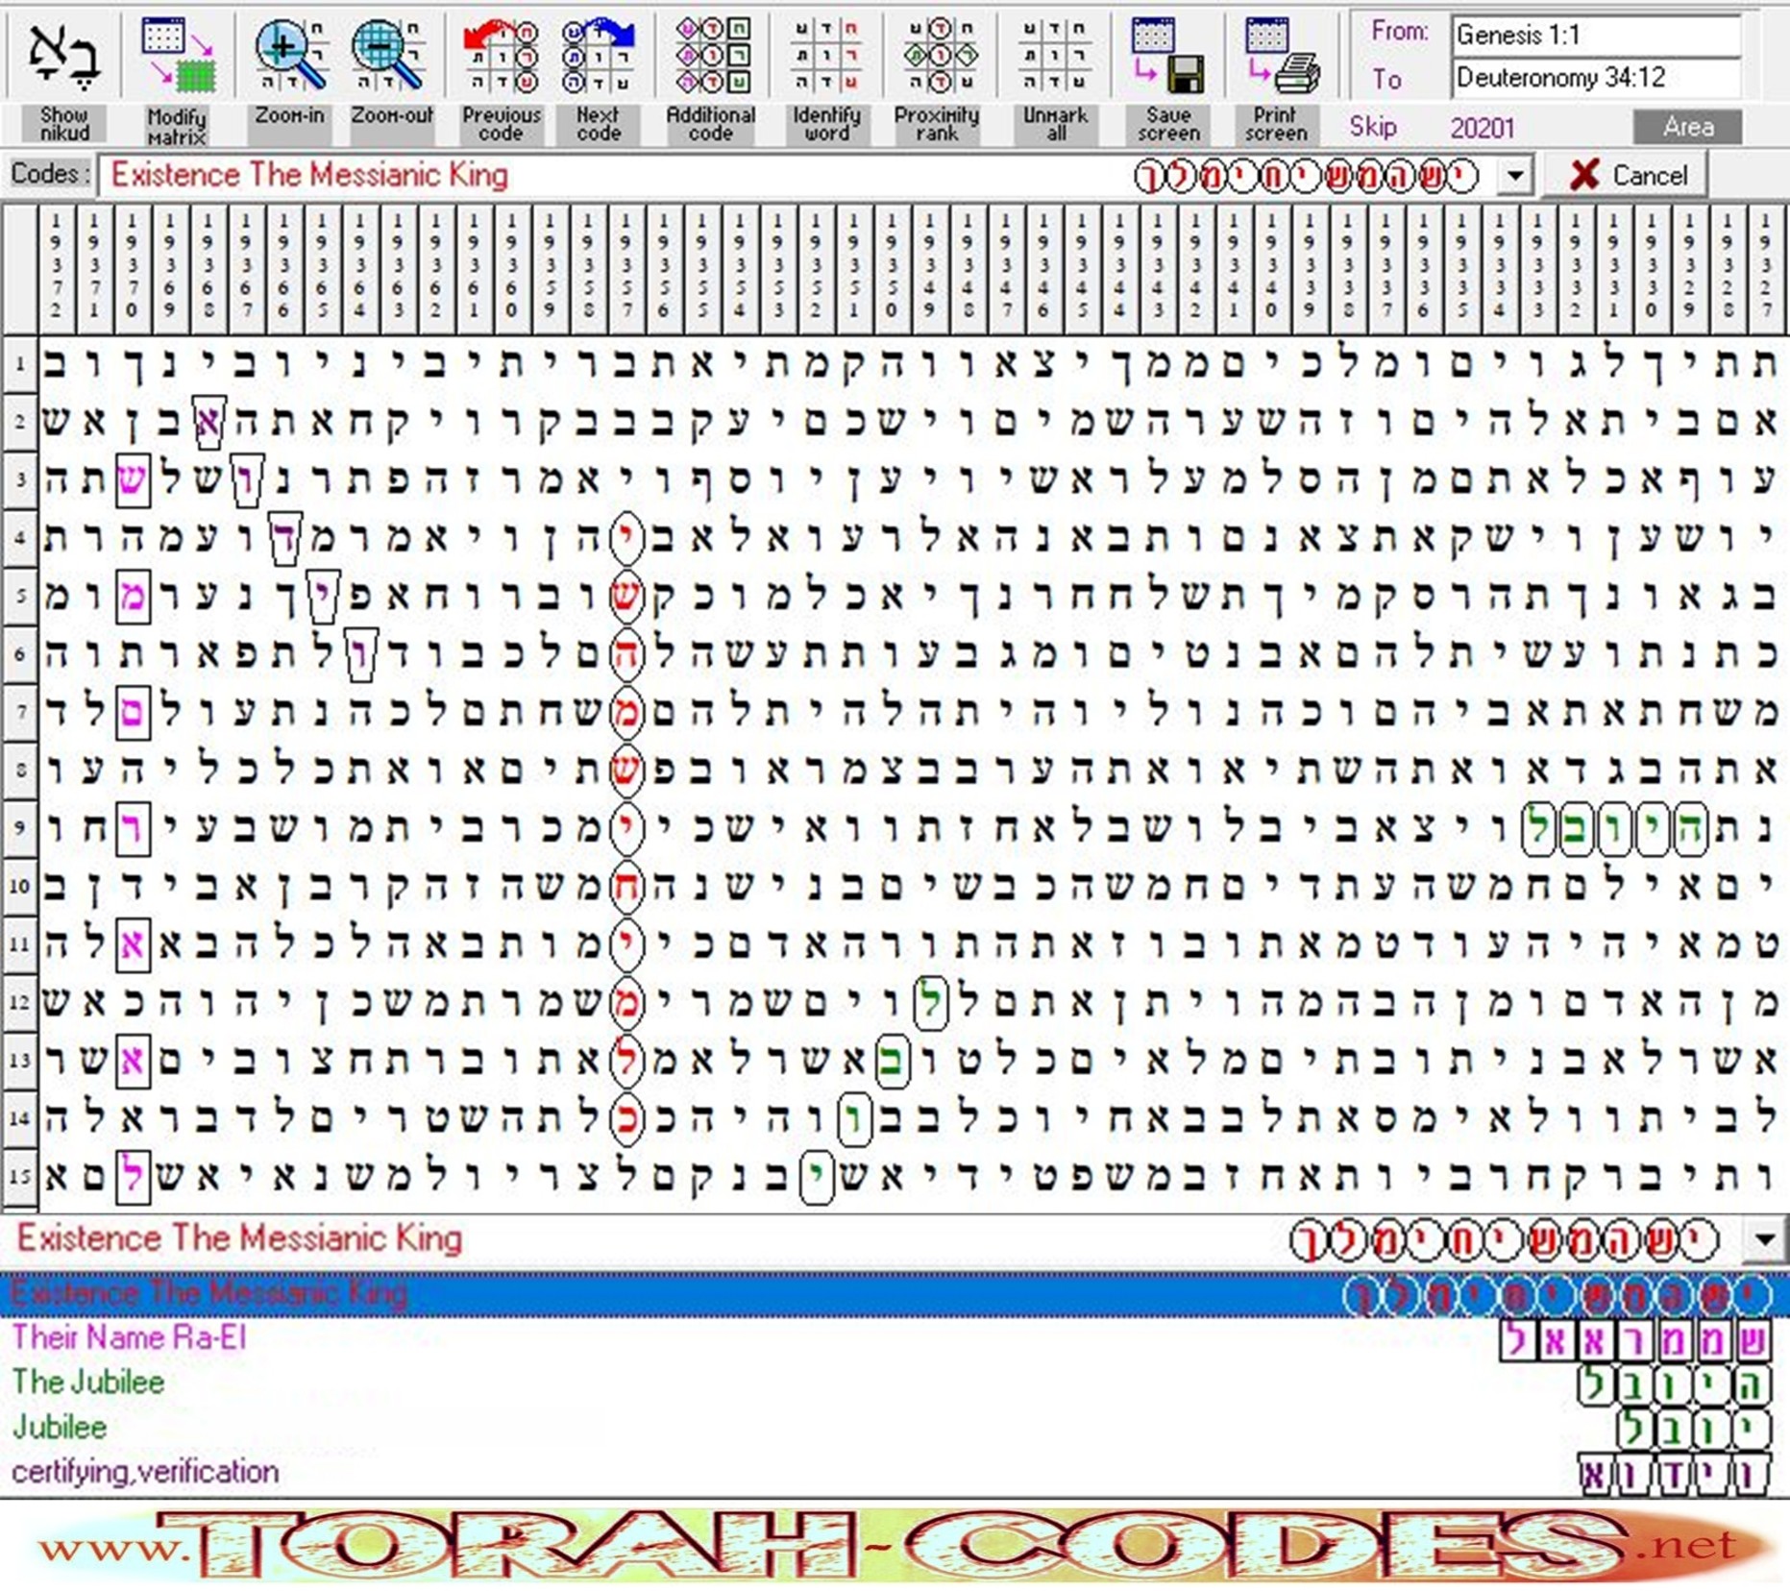This screenshot has height=1591, width=1790.
Task: Select matrix row header 9
Action: [x=19, y=828]
